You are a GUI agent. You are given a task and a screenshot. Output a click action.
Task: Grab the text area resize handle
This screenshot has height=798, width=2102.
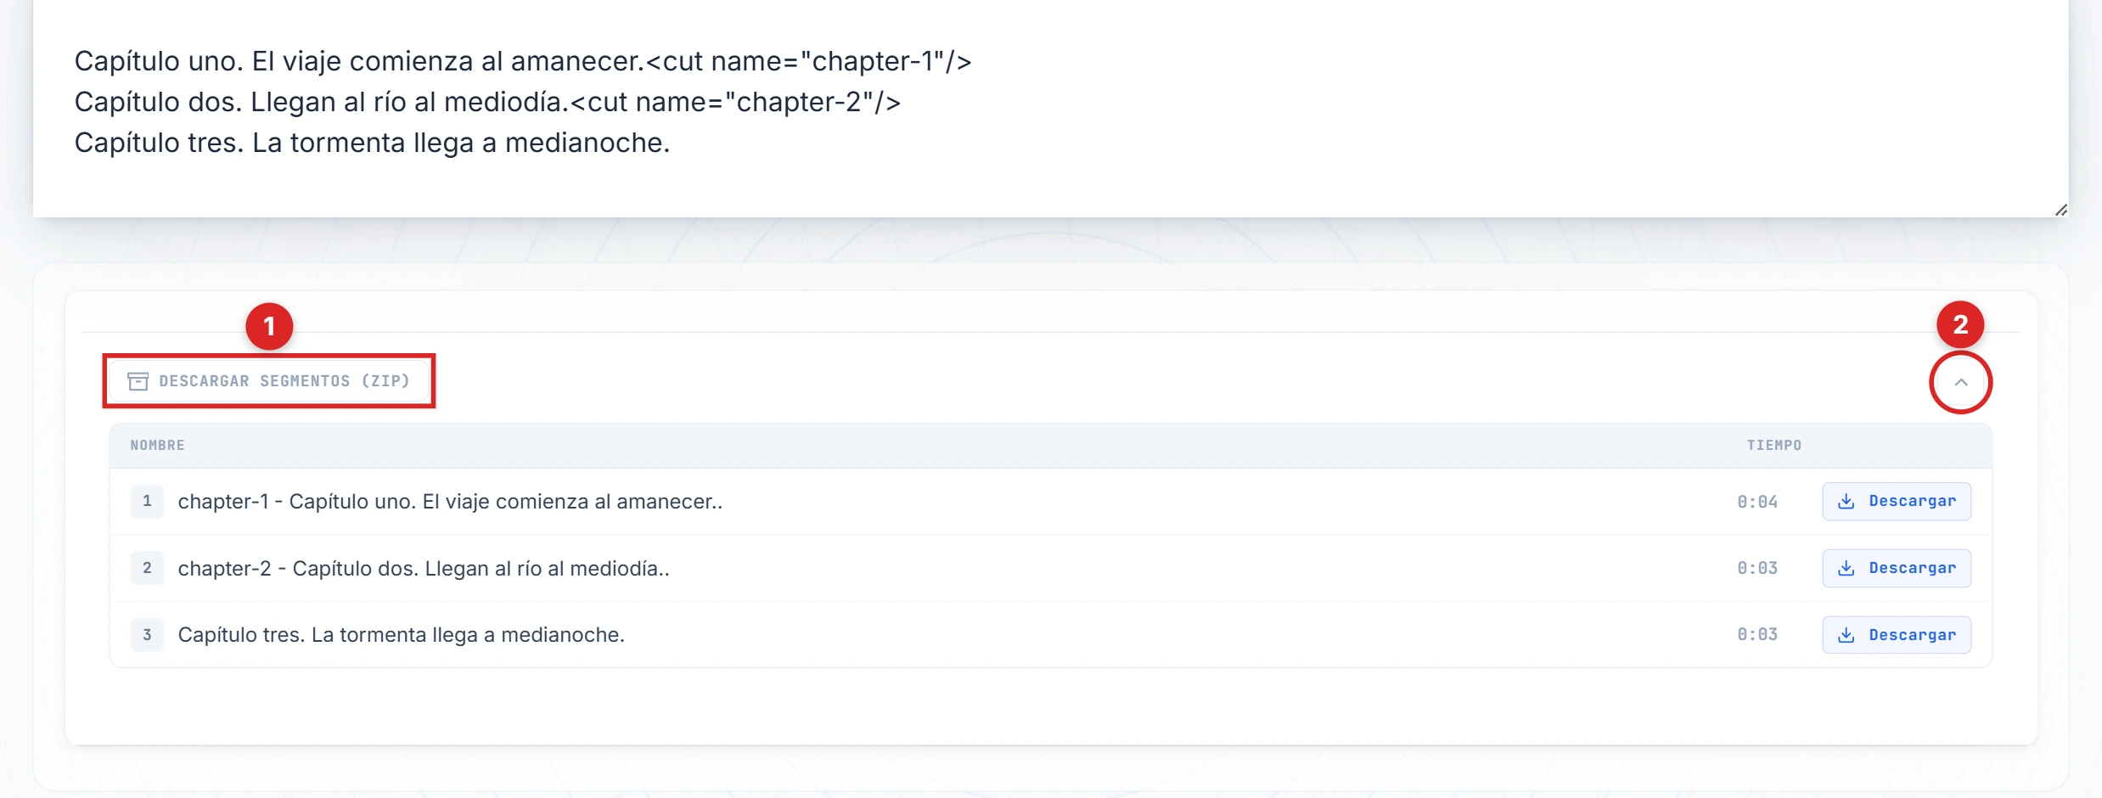pos(2061,210)
